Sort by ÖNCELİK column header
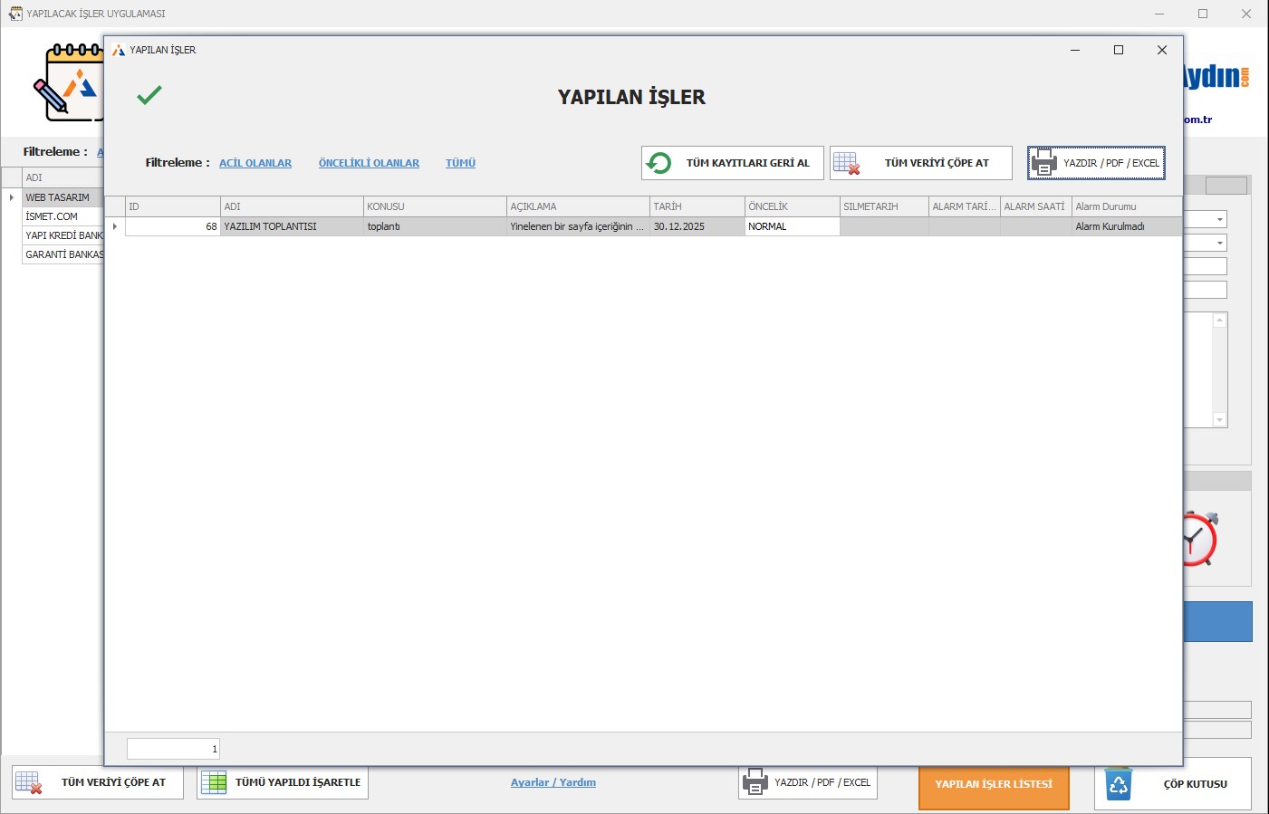Image resolution: width=1269 pixels, height=814 pixels. [791, 206]
